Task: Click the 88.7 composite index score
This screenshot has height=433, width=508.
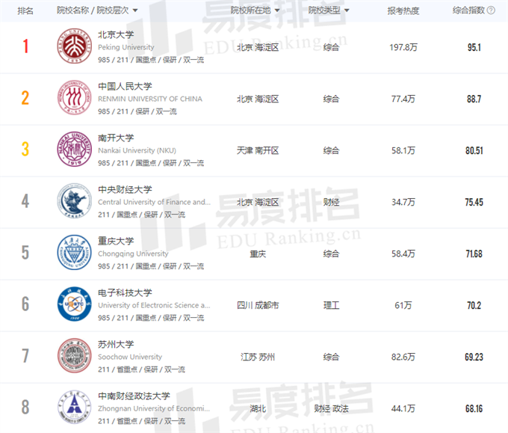Action: (474, 99)
